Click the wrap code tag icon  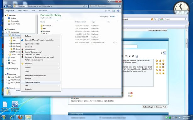coord(133,56)
